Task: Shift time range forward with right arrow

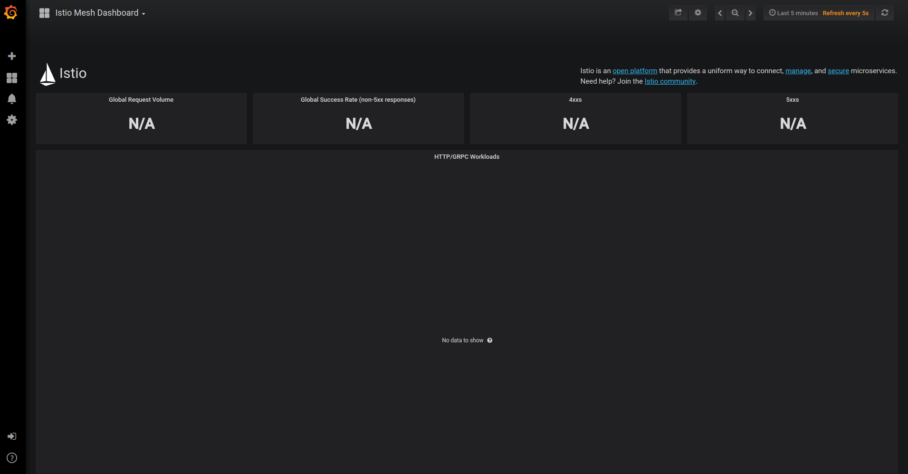Action: pos(750,13)
